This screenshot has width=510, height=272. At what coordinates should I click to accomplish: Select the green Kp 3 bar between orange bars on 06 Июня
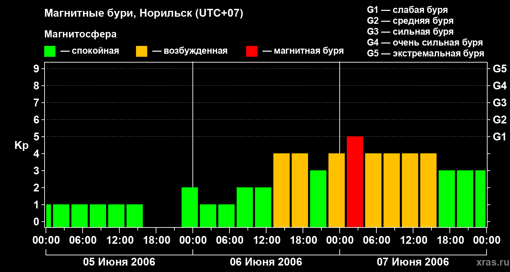point(318,199)
